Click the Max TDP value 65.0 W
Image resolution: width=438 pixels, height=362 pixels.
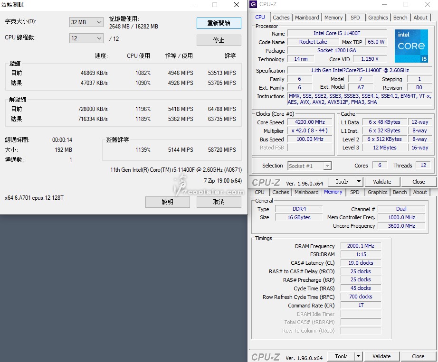coord(376,42)
